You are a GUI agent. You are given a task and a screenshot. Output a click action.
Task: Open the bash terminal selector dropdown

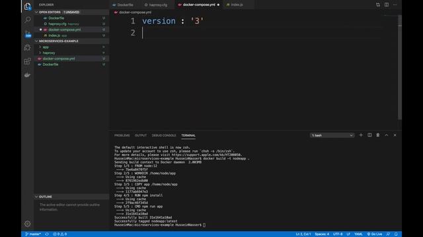332,135
